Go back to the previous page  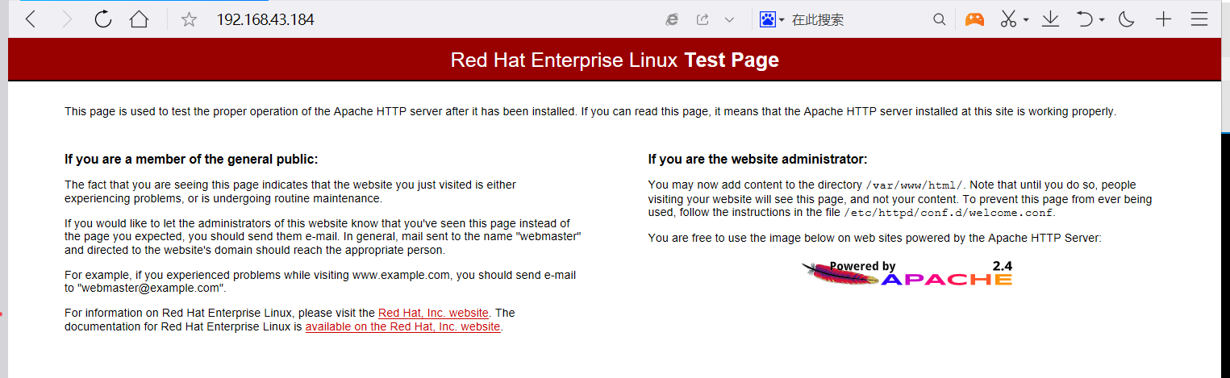(x=31, y=19)
